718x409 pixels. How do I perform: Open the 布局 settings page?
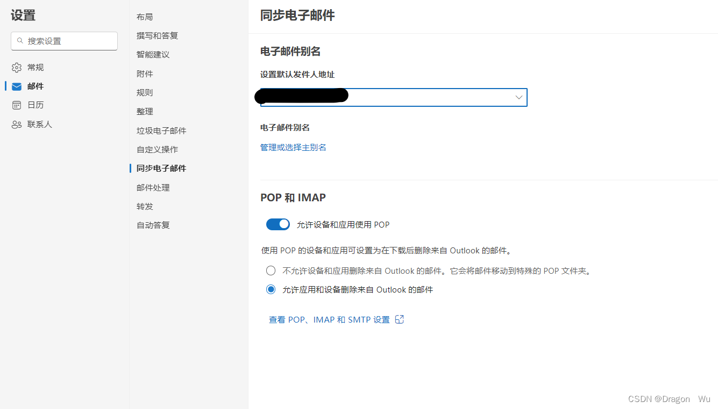[x=145, y=17]
